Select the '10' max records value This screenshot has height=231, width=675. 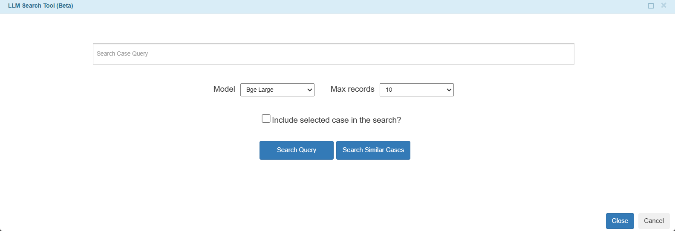389,90
